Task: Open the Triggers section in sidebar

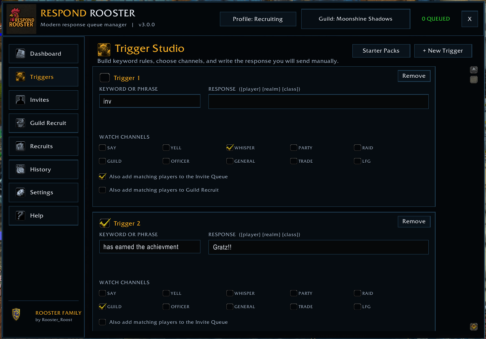Action: pos(44,77)
